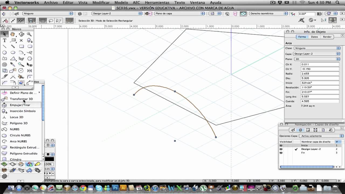345x194 pixels.
Task: Open the Derecho isométrico view dropdown
Action: coord(268,13)
